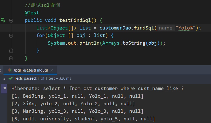Click the public keyword of testFindSql

click(x=33, y=20)
